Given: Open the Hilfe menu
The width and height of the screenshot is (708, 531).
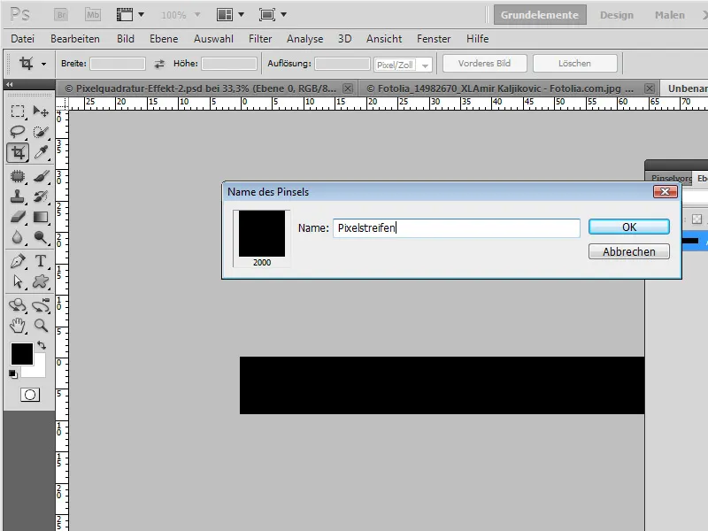Looking at the screenshot, I should (477, 39).
